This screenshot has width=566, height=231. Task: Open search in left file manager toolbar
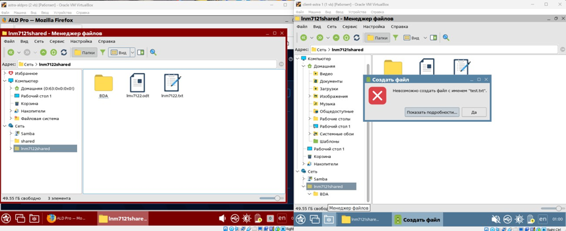click(153, 52)
